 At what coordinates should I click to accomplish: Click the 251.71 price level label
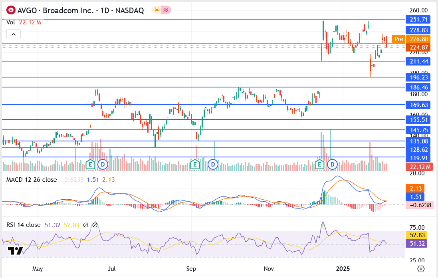click(417, 19)
